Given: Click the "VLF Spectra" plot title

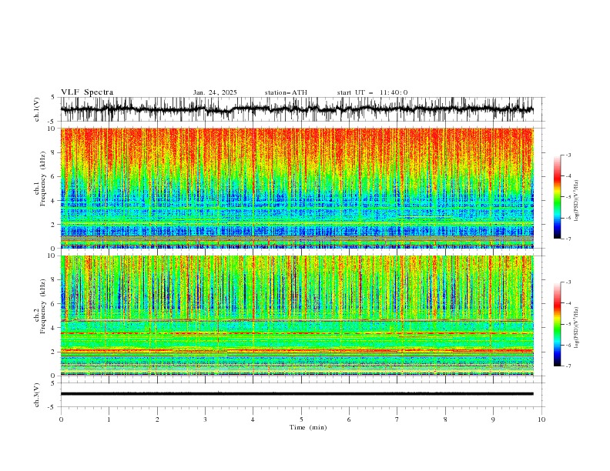Looking at the screenshot, I should point(87,92).
